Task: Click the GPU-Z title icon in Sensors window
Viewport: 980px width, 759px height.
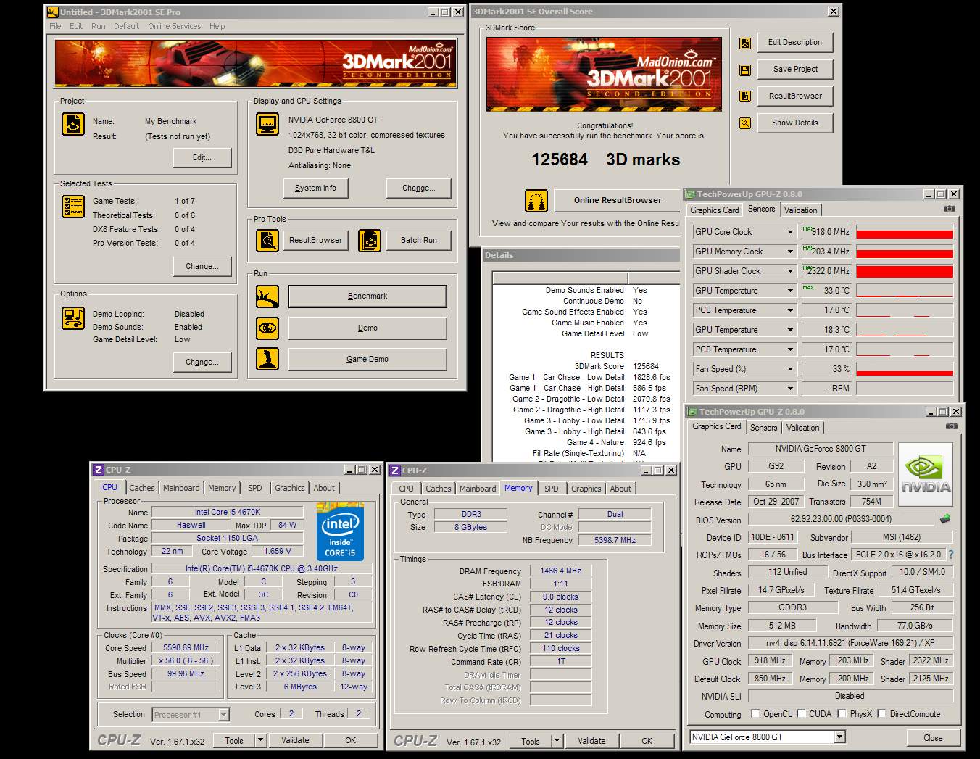Action: click(690, 194)
